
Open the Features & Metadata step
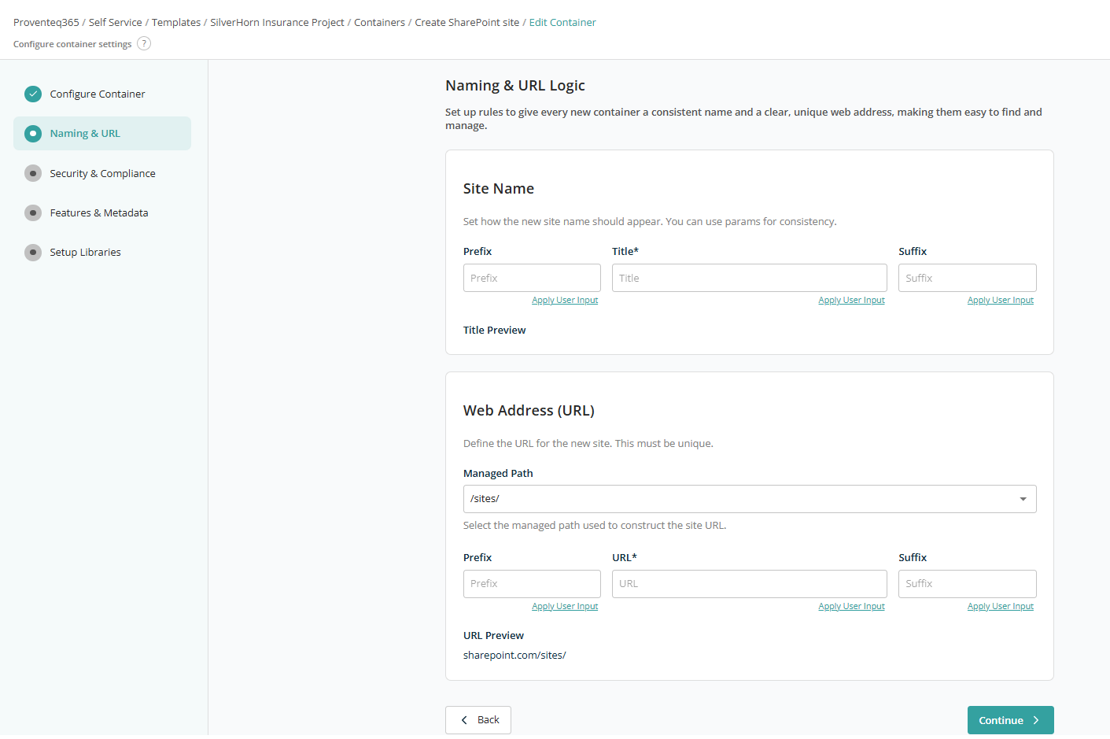coord(102,212)
